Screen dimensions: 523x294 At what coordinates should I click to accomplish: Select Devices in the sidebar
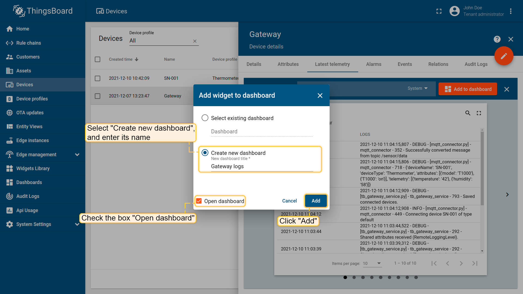tap(42, 85)
